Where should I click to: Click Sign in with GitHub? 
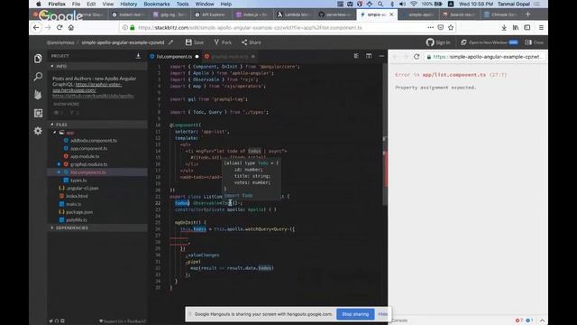(438, 42)
